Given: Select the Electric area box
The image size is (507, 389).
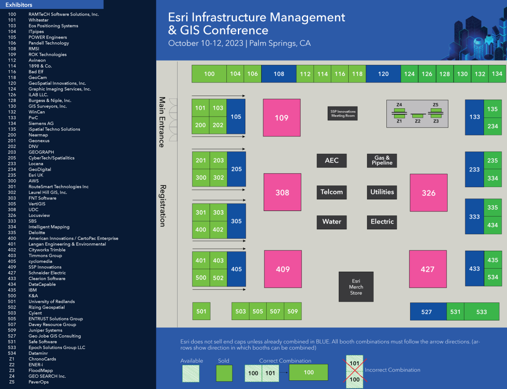Looking at the screenshot, I should [x=382, y=222].
